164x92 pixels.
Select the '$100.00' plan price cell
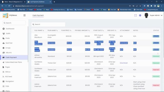tap(69, 36)
